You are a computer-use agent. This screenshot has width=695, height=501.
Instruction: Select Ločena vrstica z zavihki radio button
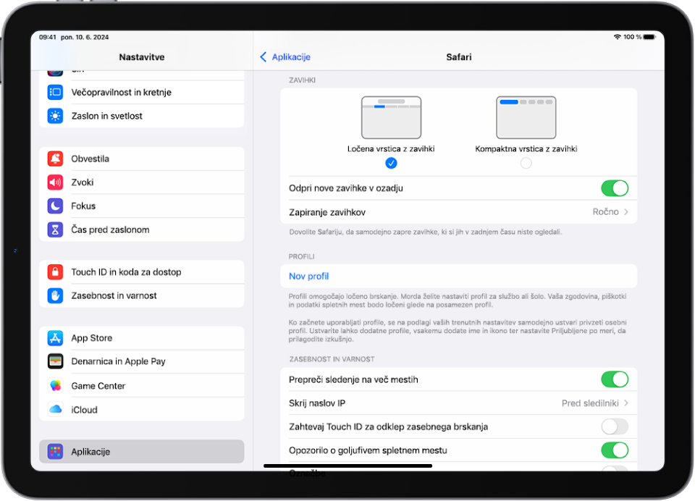click(x=391, y=163)
